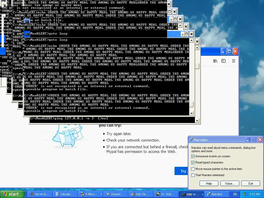Click the EN language indicator

coord(235,194)
